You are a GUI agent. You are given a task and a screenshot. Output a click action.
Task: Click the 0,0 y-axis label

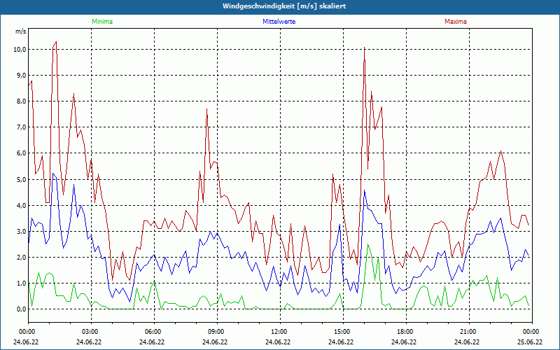click(20, 309)
